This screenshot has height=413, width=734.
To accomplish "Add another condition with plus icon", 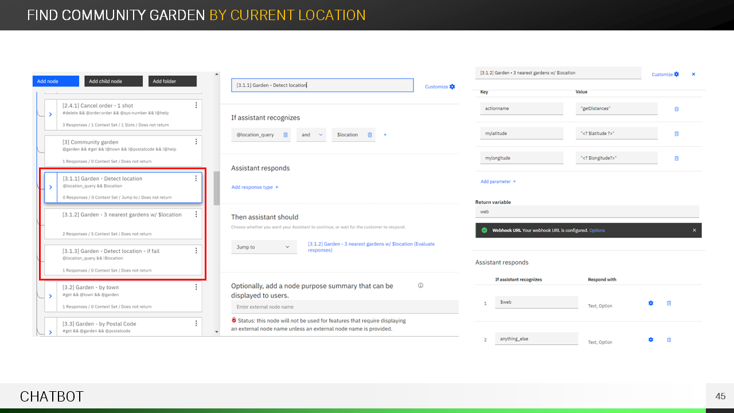I will click(x=385, y=135).
